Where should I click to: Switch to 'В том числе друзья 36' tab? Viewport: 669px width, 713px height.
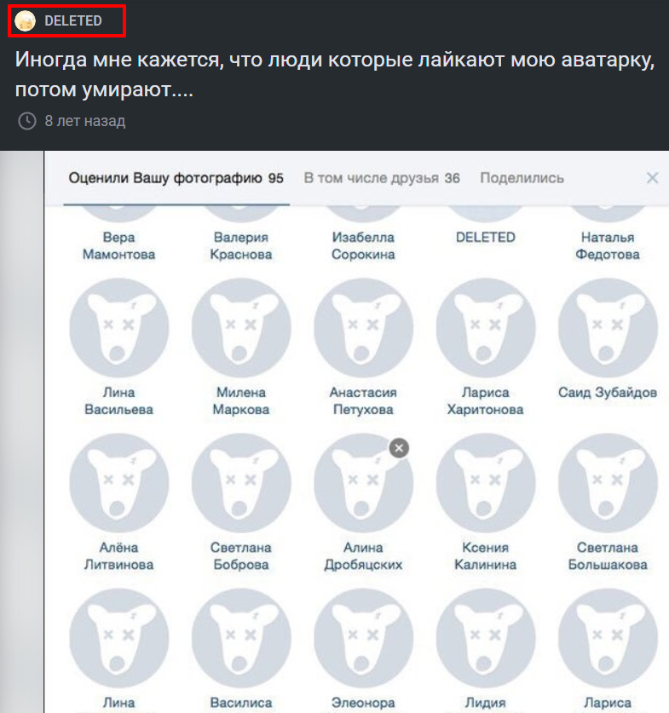click(382, 178)
